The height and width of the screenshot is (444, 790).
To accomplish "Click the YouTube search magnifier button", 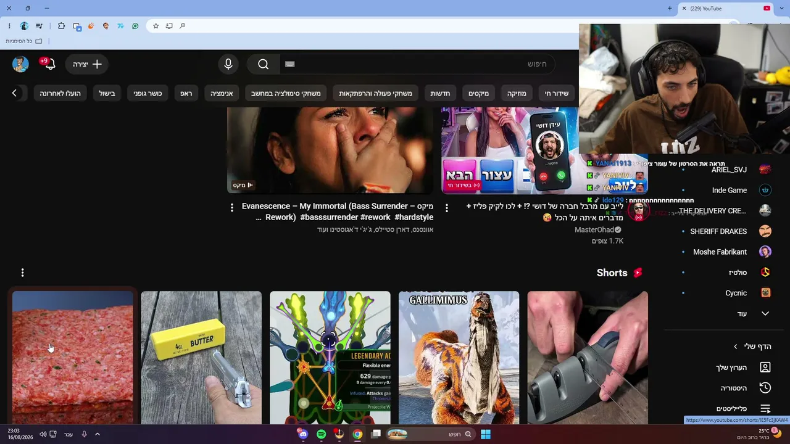I will 264,64.
